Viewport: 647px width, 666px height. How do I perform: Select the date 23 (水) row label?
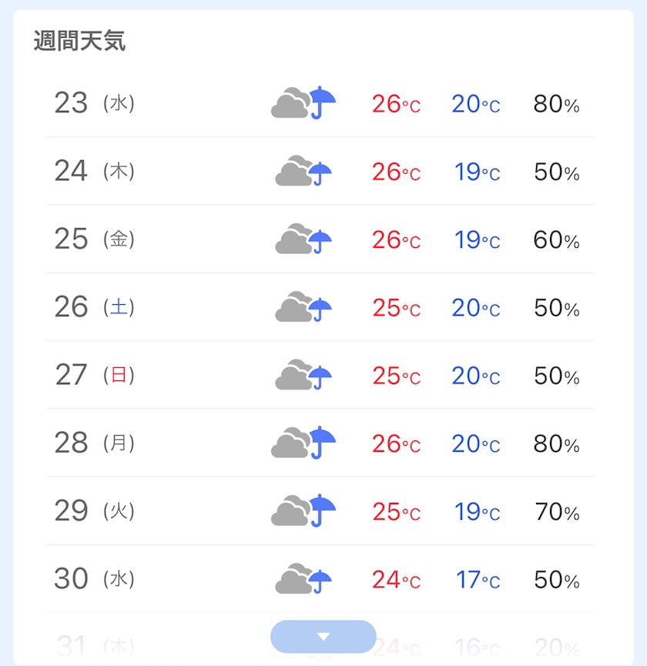94,103
